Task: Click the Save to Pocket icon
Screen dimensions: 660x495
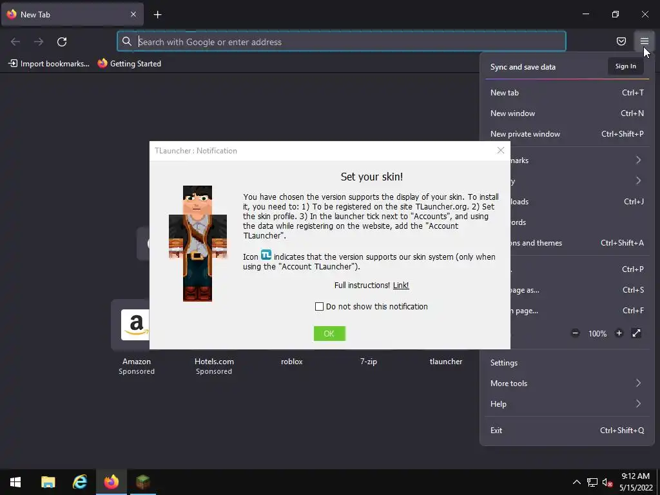Action: pyautogui.click(x=621, y=41)
